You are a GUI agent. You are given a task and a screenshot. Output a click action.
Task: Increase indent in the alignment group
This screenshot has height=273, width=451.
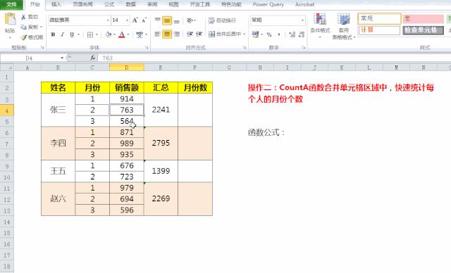tap(199, 34)
